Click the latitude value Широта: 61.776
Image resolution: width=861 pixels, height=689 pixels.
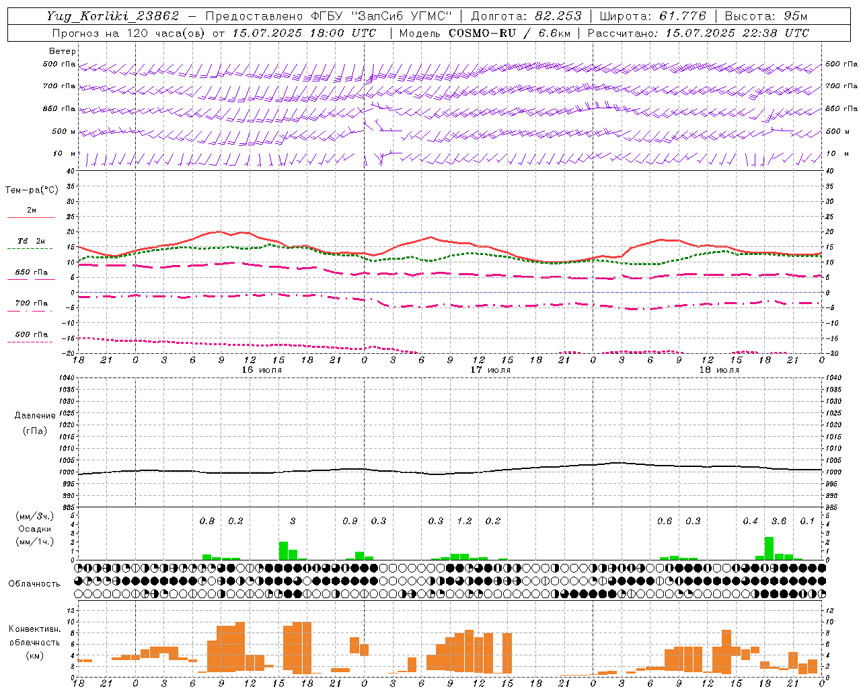pos(652,16)
